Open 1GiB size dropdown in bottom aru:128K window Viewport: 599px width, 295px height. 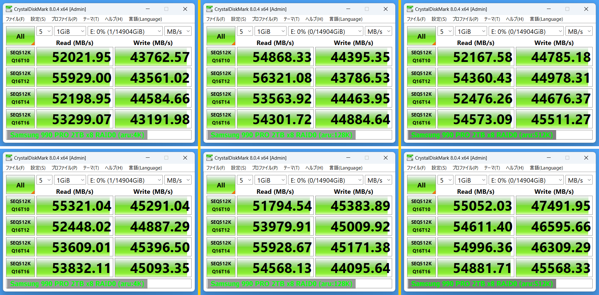pyautogui.click(x=270, y=180)
